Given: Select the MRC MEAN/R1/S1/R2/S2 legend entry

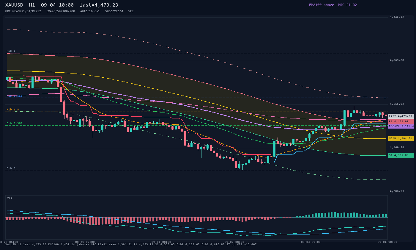Looking at the screenshot, I should 23,11.
